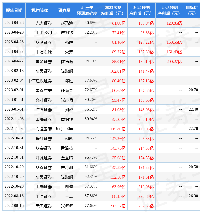Click target price 22.78
Screen dimensions: 200x213
193,128
